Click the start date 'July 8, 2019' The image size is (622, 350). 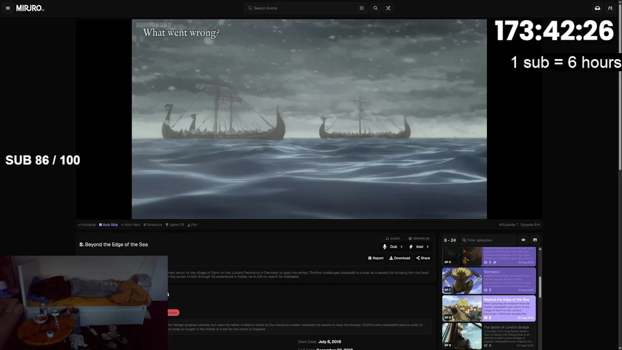click(x=329, y=342)
